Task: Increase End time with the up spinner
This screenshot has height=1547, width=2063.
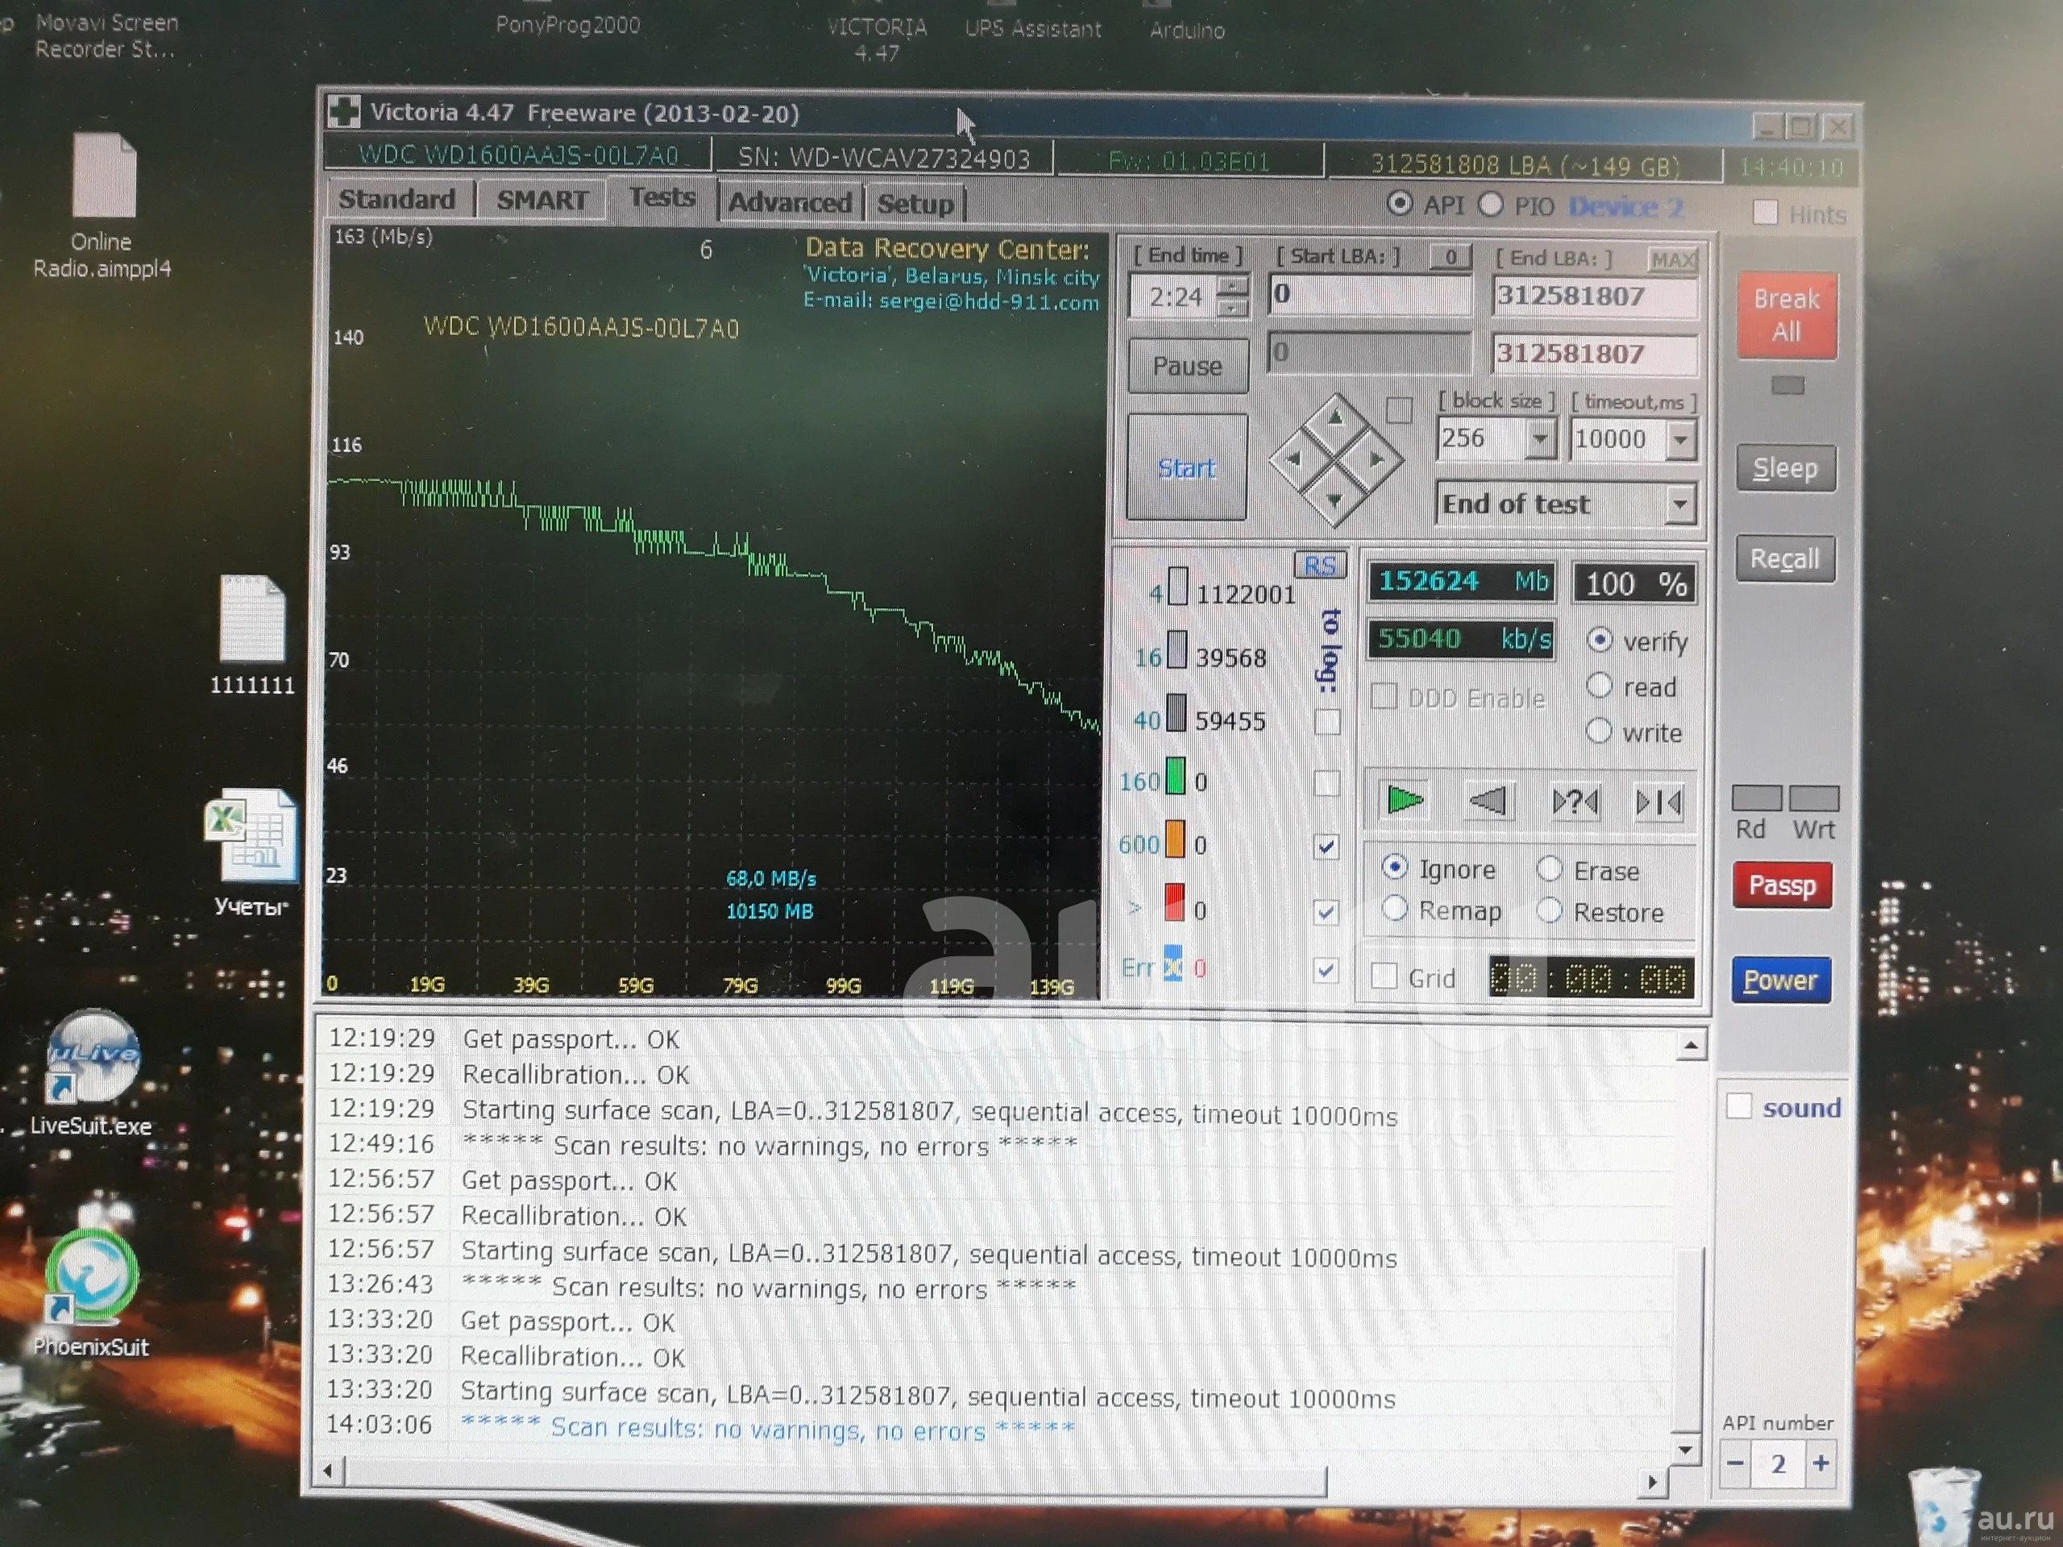Action: (1233, 286)
